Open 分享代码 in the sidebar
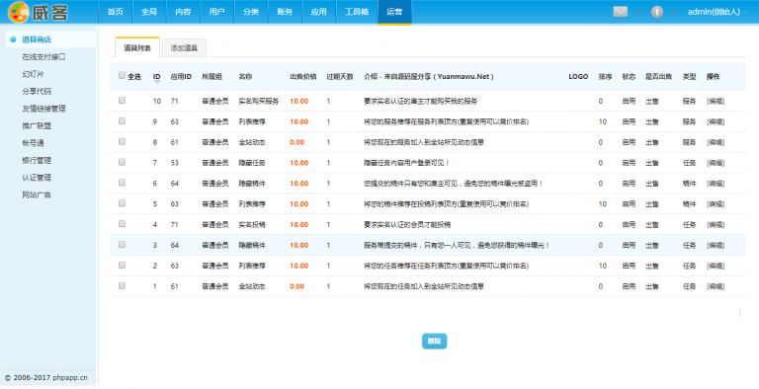This screenshot has width=759, height=389. 37,91
